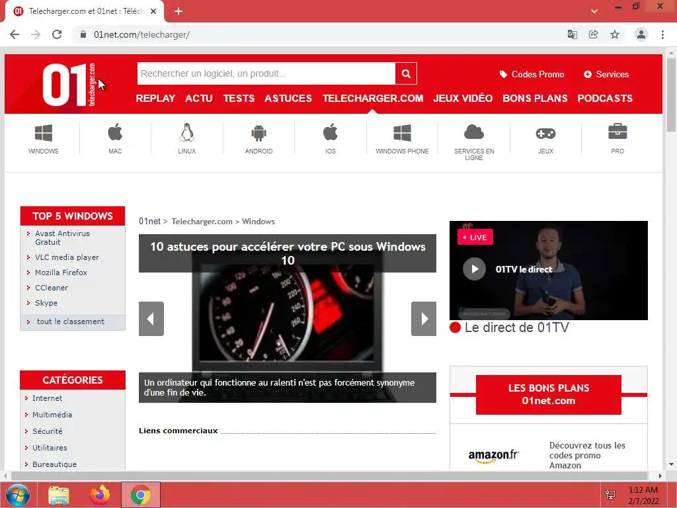The height and width of the screenshot is (508, 677).
Task: Click tout le classement link
Action: (x=70, y=321)
